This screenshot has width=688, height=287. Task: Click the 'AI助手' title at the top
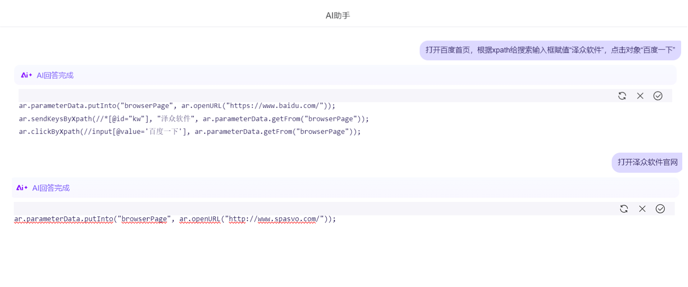coord(337,15)
